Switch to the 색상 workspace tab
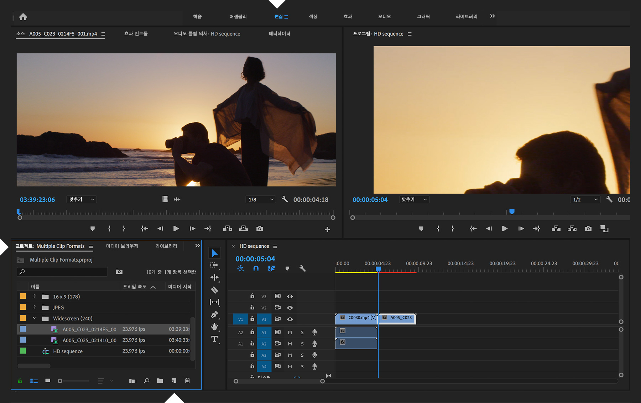Viewport: 641px width, 403px height. 313,16
